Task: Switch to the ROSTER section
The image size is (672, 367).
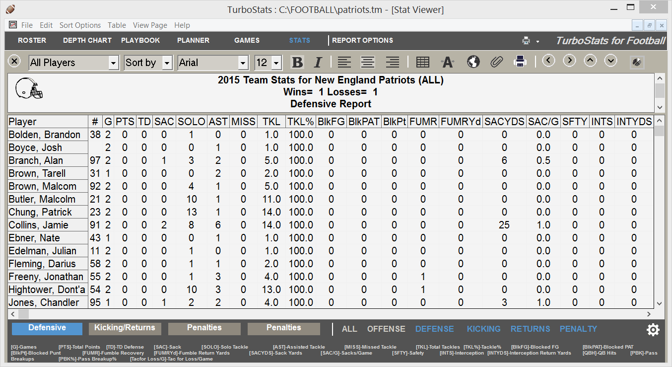Action: (32, 40)
